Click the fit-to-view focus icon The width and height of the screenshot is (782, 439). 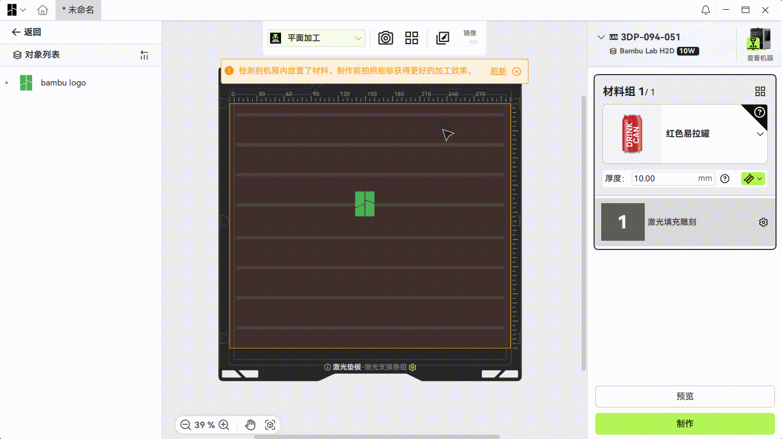tap(270, 425)
